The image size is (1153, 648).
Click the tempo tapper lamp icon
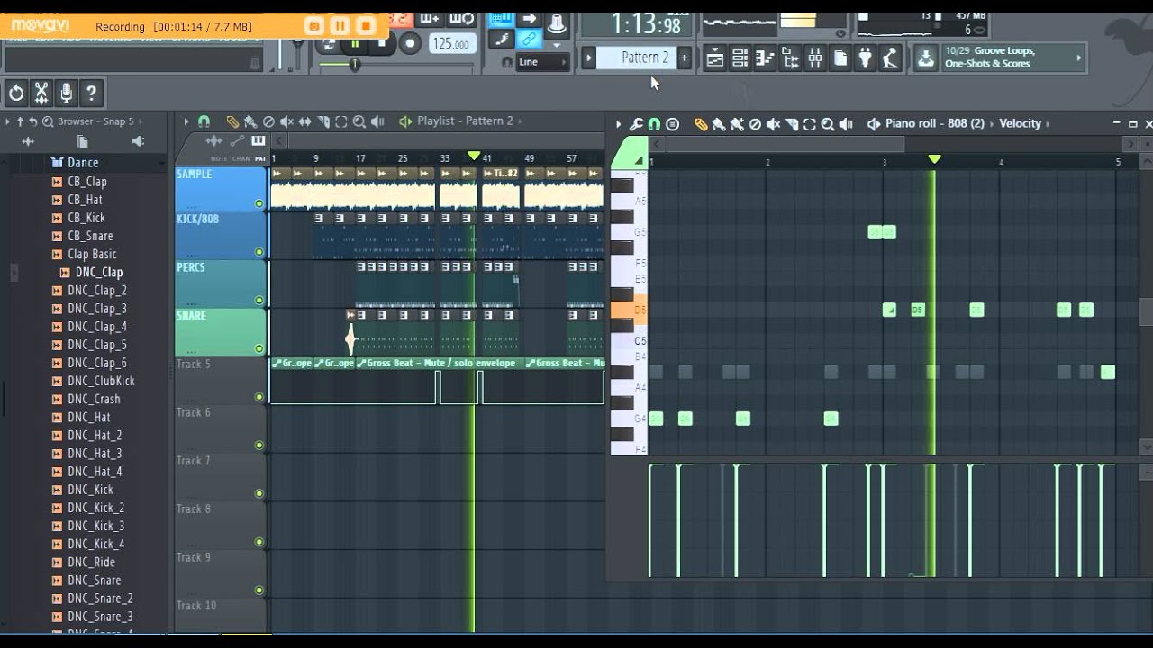(891, 59)
